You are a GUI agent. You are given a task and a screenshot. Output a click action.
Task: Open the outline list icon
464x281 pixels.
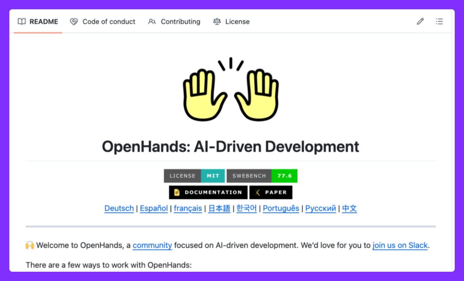(x=439, y=22)
